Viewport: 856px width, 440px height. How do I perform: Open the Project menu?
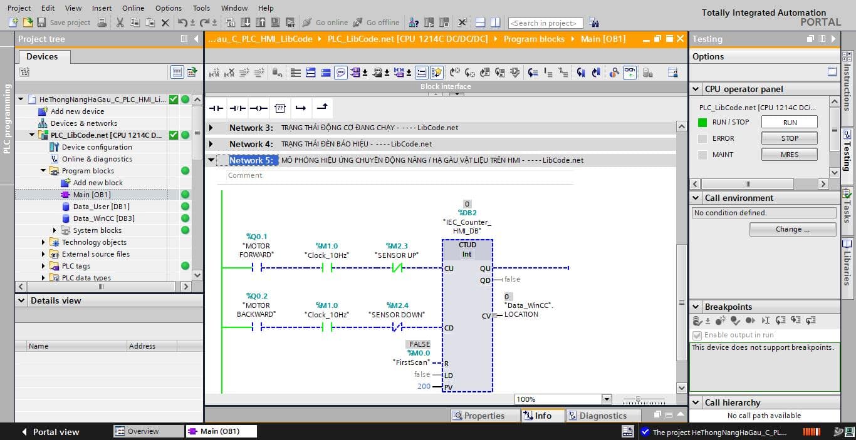click(19, 8)
